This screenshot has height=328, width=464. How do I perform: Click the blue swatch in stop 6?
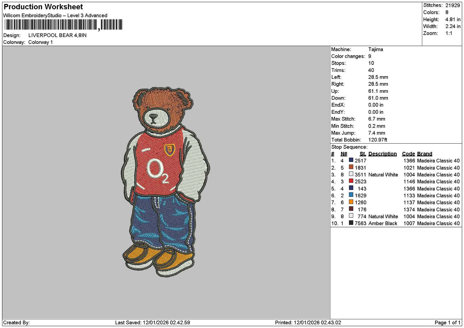coord(351,195)
